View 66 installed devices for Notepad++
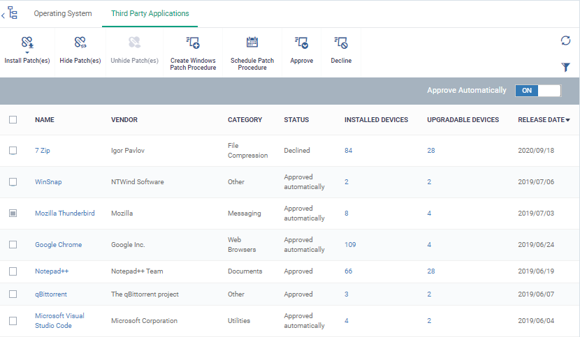 (x=349, y=271)
